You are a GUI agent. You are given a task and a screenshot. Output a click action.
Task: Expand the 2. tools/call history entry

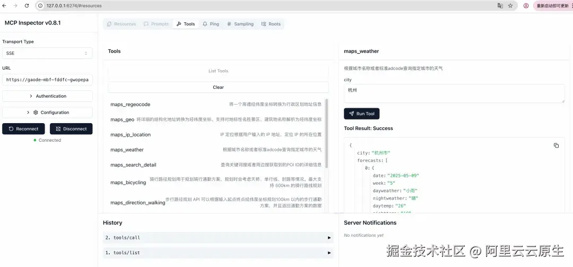click(x=218, y=238)
